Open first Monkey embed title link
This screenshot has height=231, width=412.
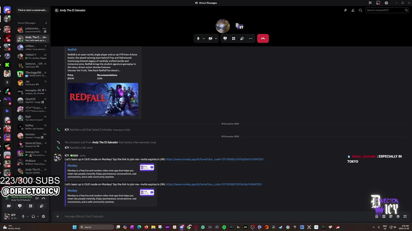72,166
